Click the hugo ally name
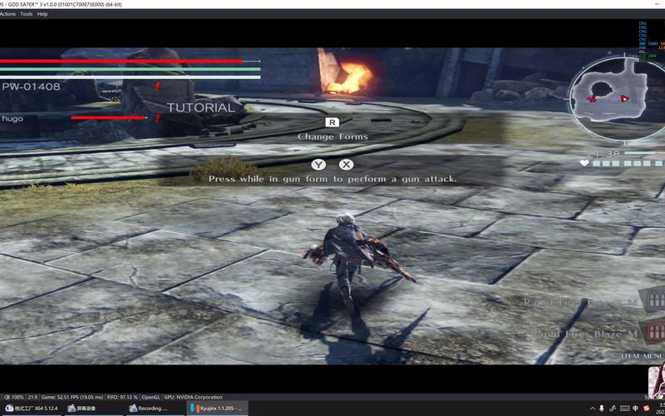 12,119
